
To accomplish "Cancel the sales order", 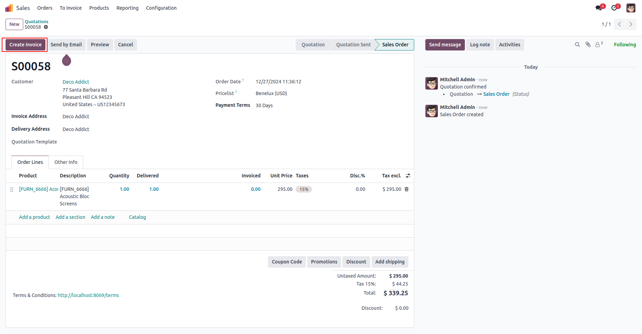I will point(125,45).
